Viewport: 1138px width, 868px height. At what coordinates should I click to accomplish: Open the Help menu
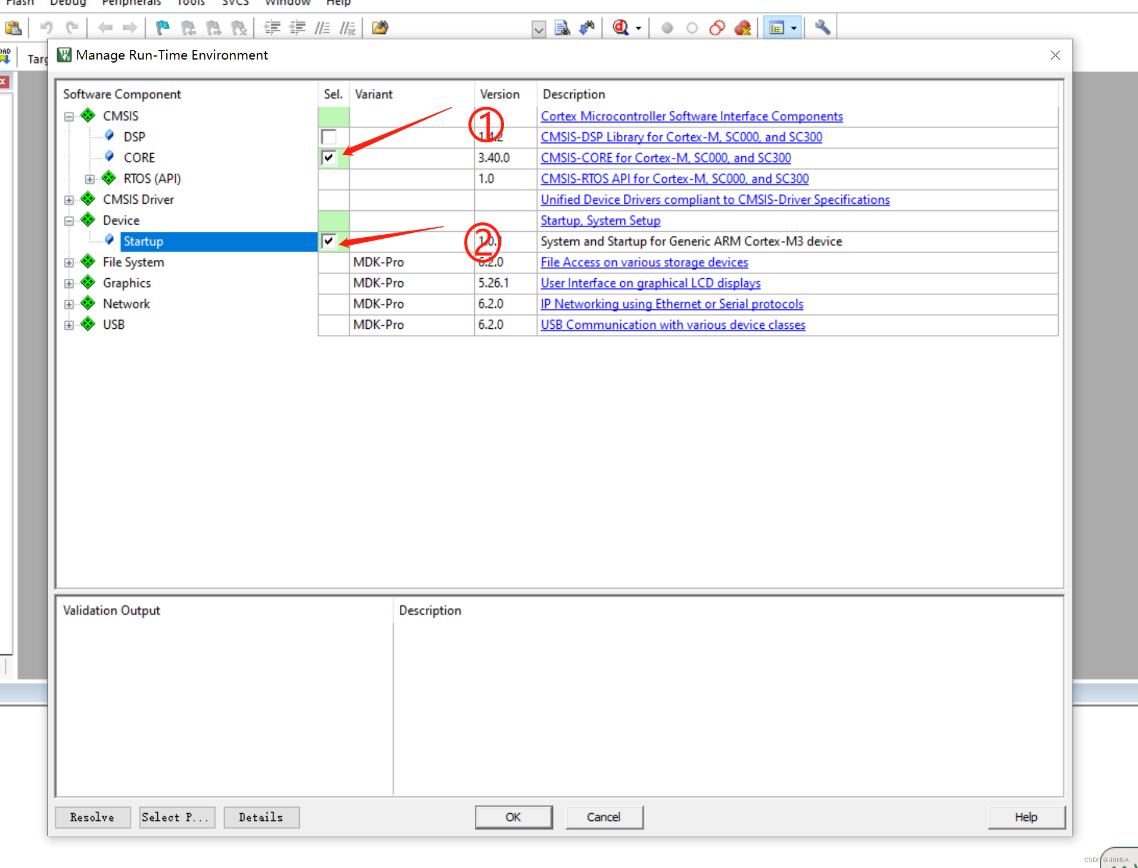338,3
